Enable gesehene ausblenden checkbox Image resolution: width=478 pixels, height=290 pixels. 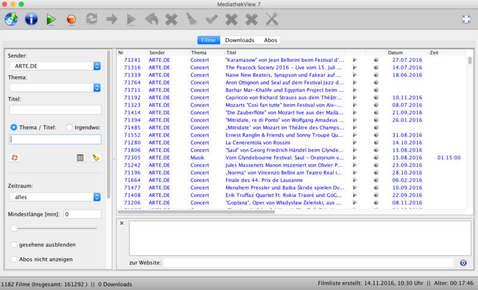click(14, 244)
